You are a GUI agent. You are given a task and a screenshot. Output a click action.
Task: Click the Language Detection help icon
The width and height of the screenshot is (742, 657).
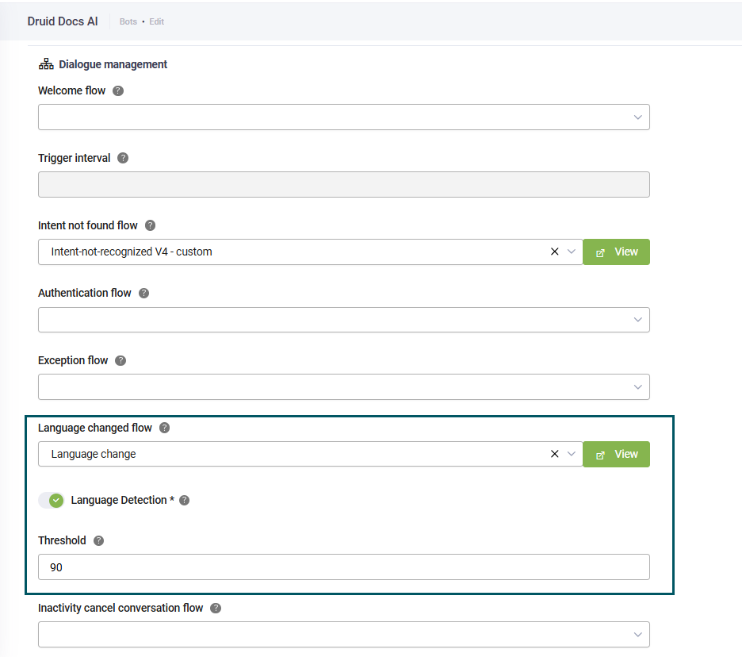[184, 500]
